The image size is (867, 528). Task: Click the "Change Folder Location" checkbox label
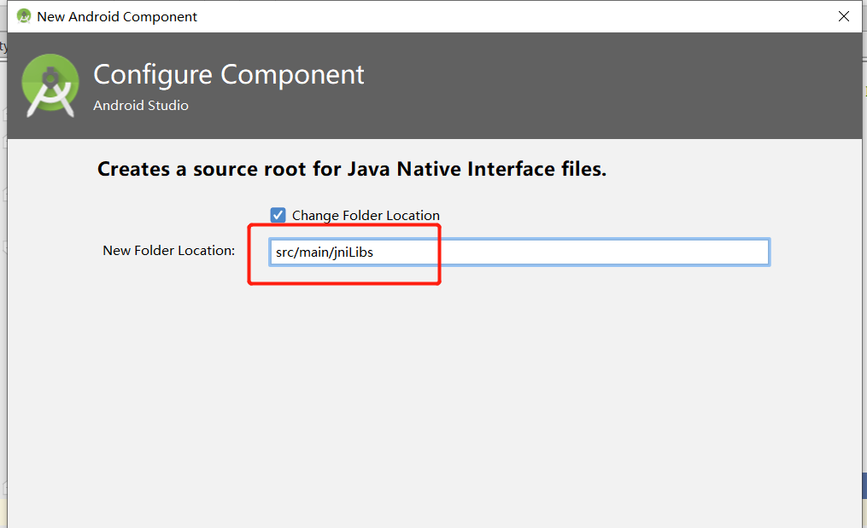[366, 216]
